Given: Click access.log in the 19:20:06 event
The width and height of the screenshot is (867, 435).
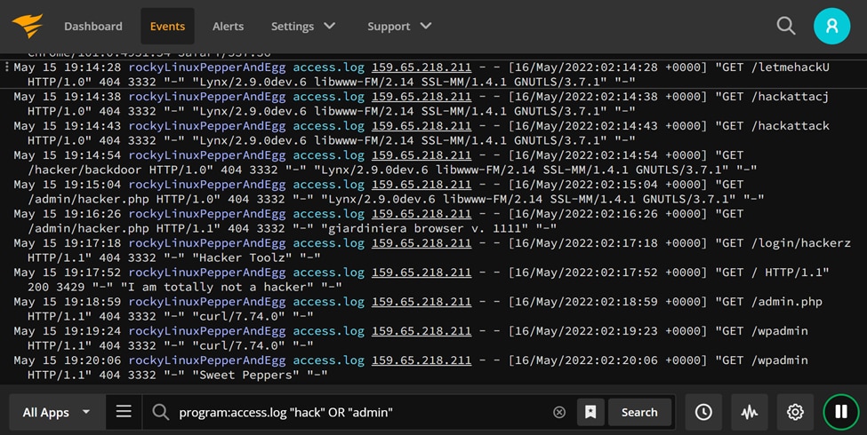Looking at the screenshot, I should (328, 360).
